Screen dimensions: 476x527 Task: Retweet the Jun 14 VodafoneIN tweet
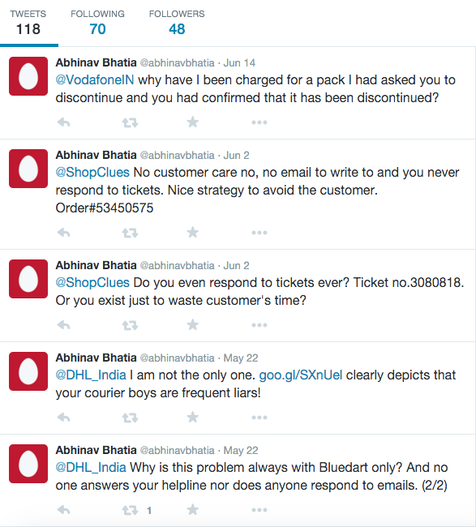130,122
